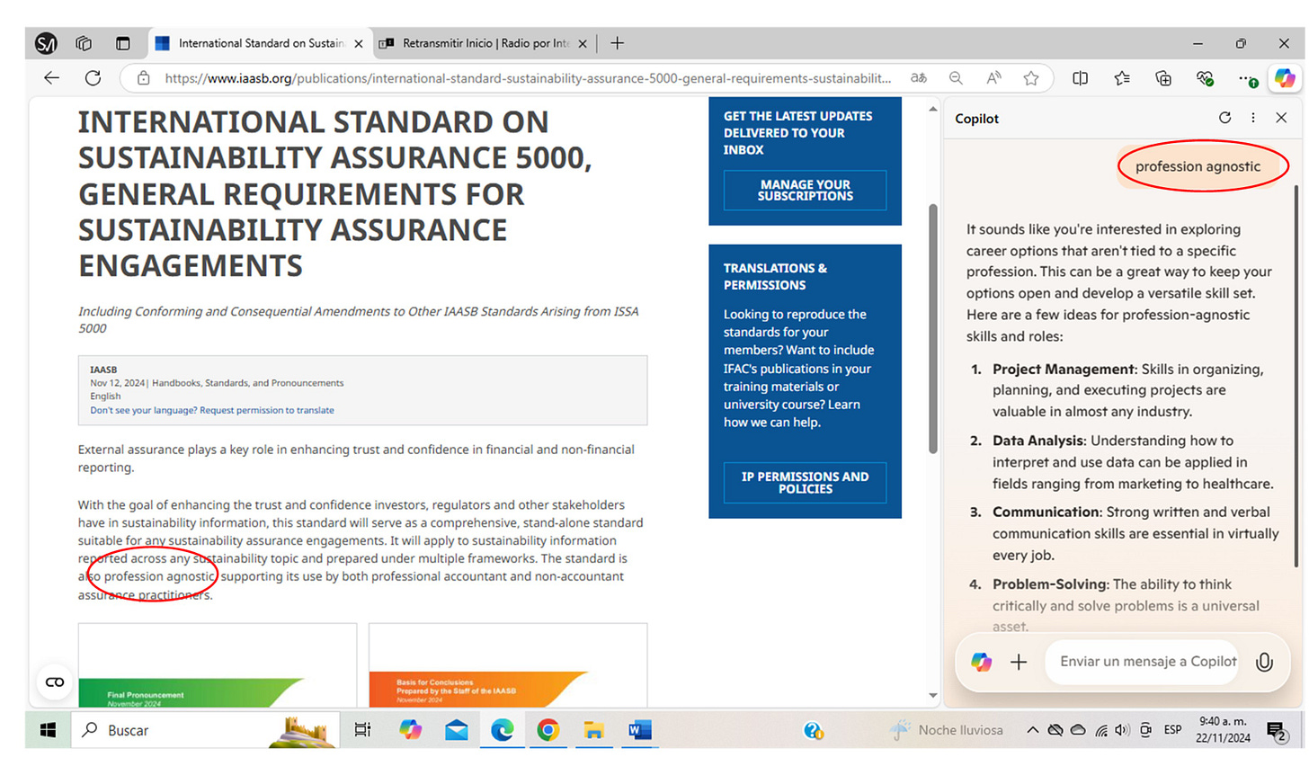Add attachment with plus icon in Copilot
Image resolution: width=1309 pixels, height=784 pixels.
1019,663
